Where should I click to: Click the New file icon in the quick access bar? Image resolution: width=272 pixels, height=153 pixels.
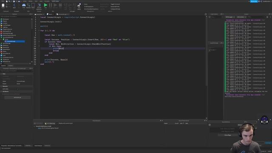[x=7, y=1]
